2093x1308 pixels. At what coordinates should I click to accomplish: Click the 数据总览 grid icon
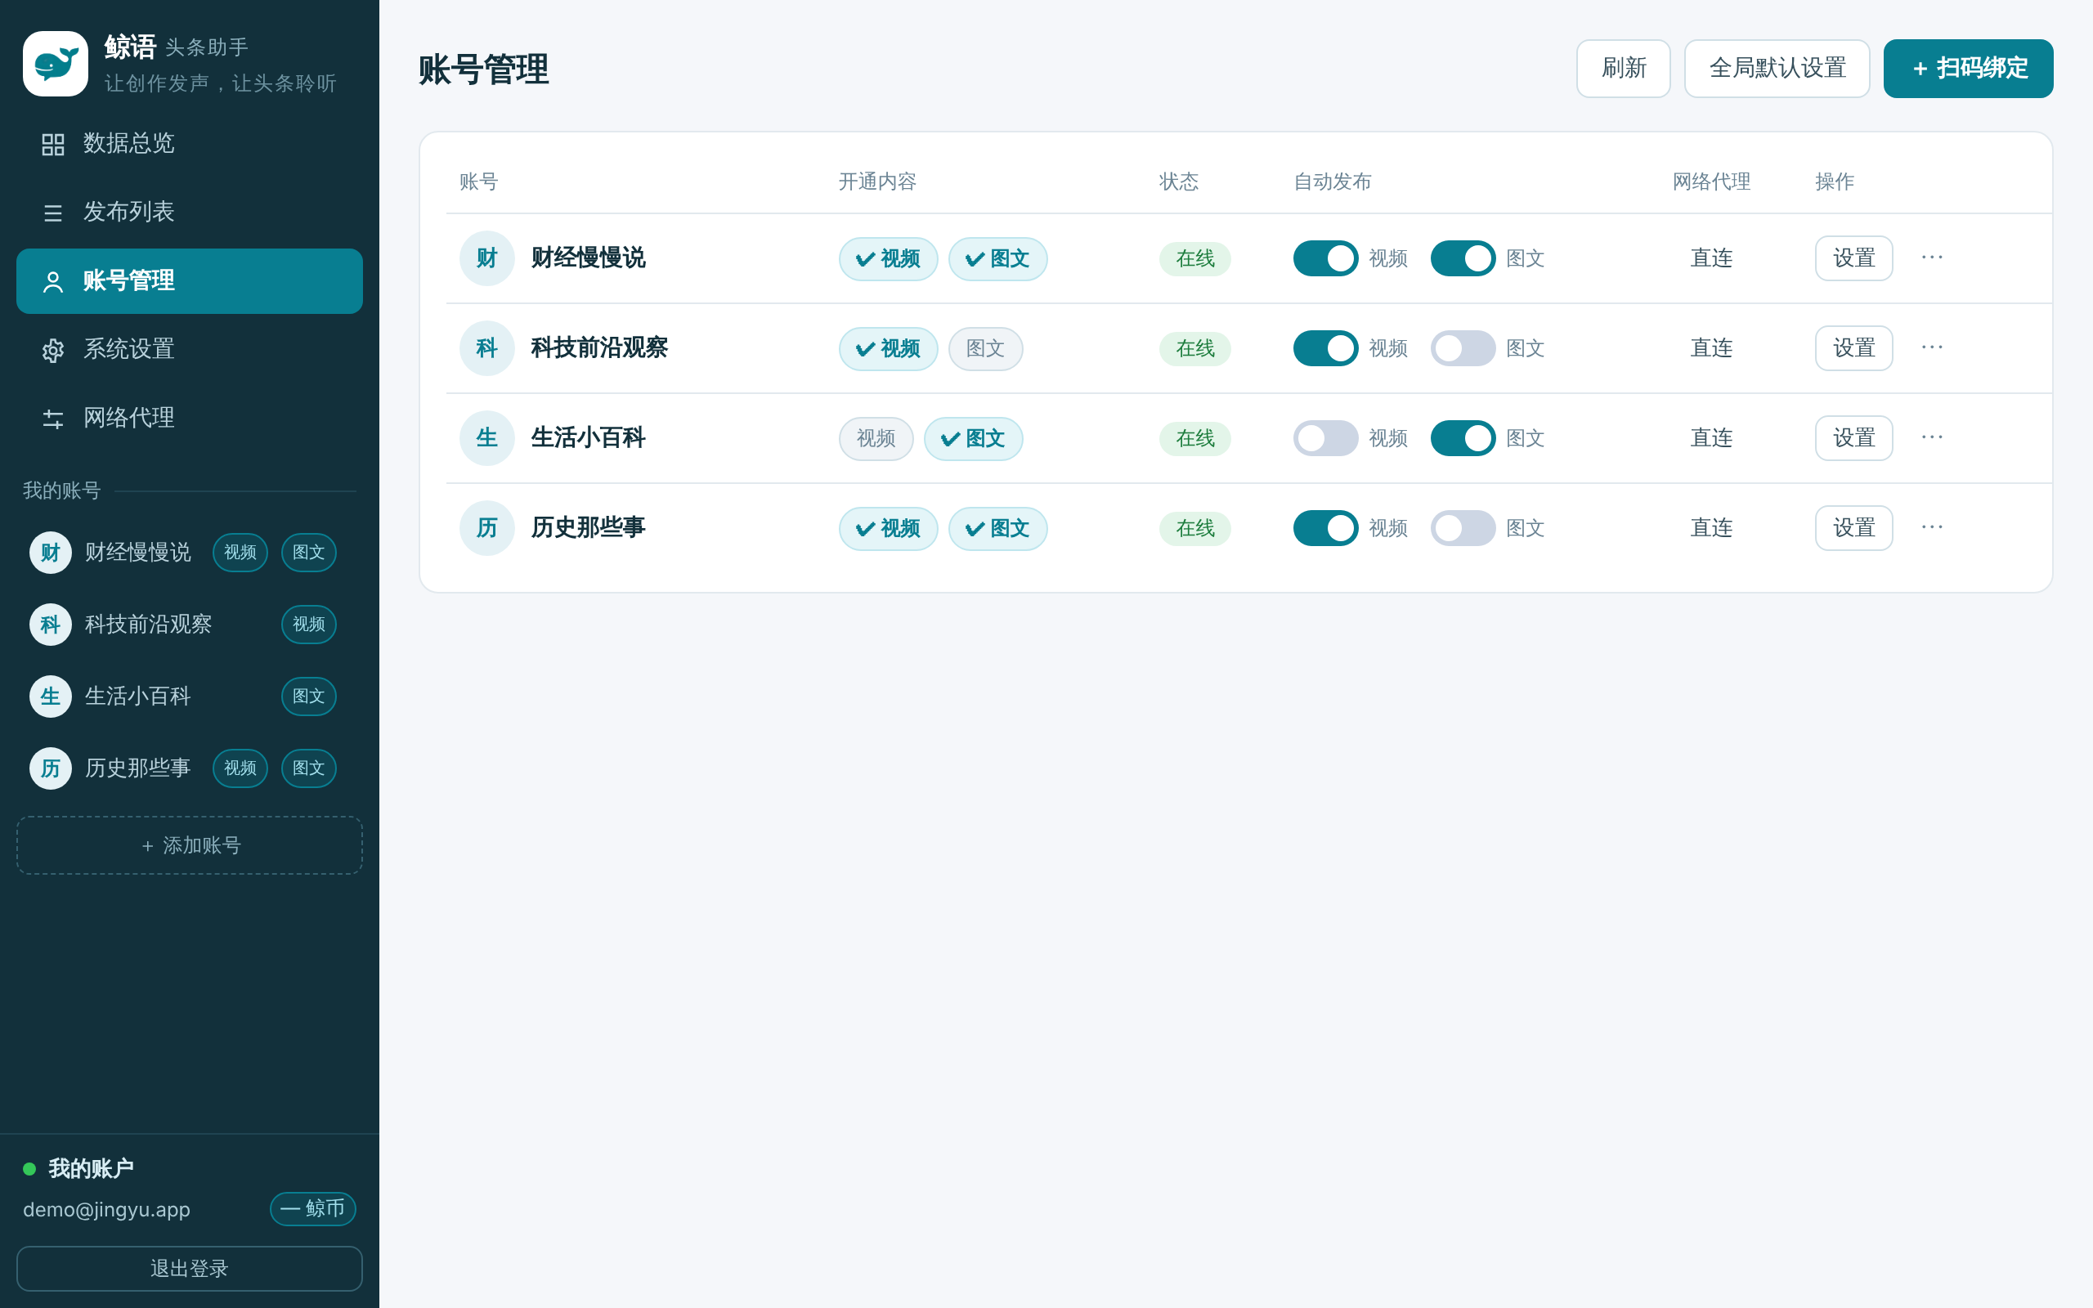coord(53,144)
